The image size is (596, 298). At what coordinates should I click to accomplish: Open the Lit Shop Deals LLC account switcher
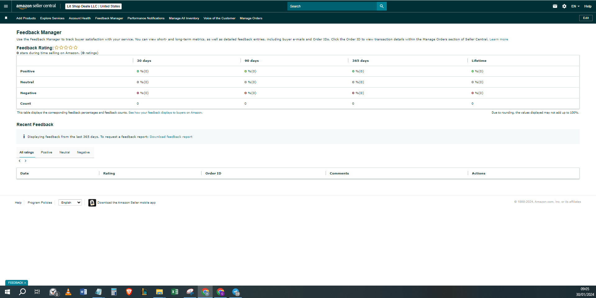pyautogui.click(x=93, y=6)
